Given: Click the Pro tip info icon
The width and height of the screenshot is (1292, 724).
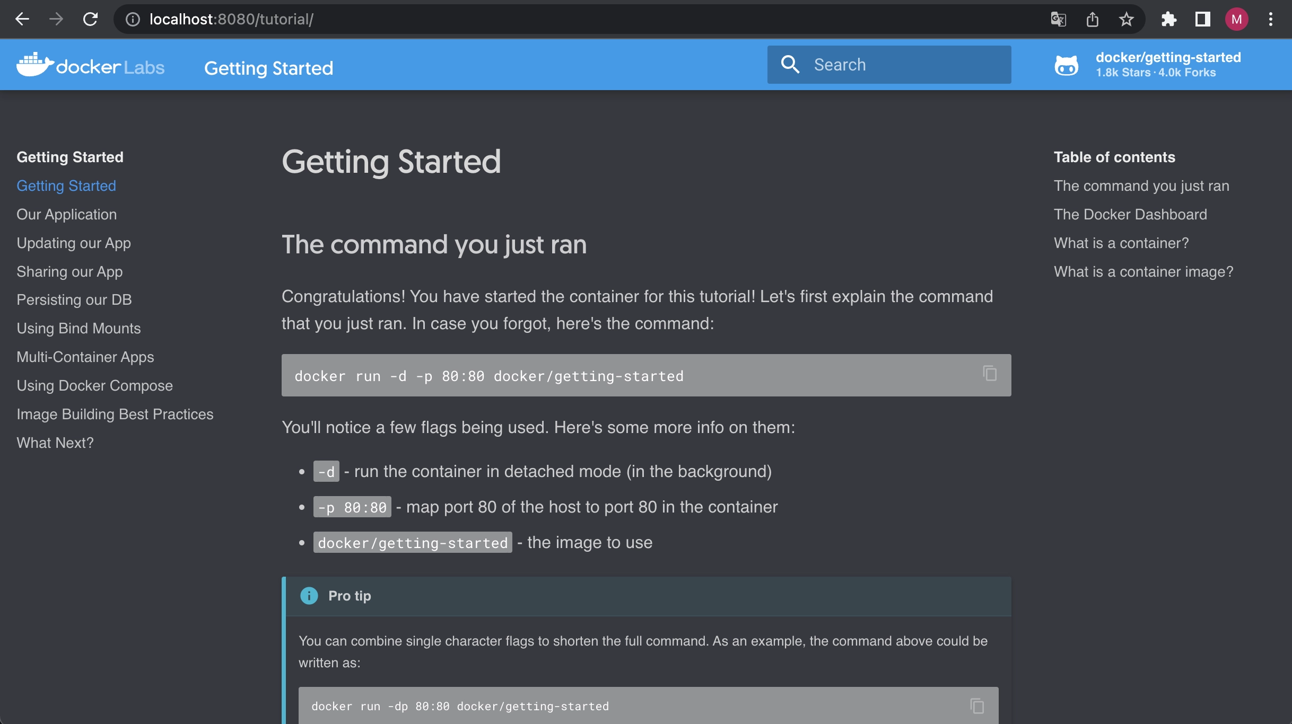Looking at the screenshot, I should (309, 596).
